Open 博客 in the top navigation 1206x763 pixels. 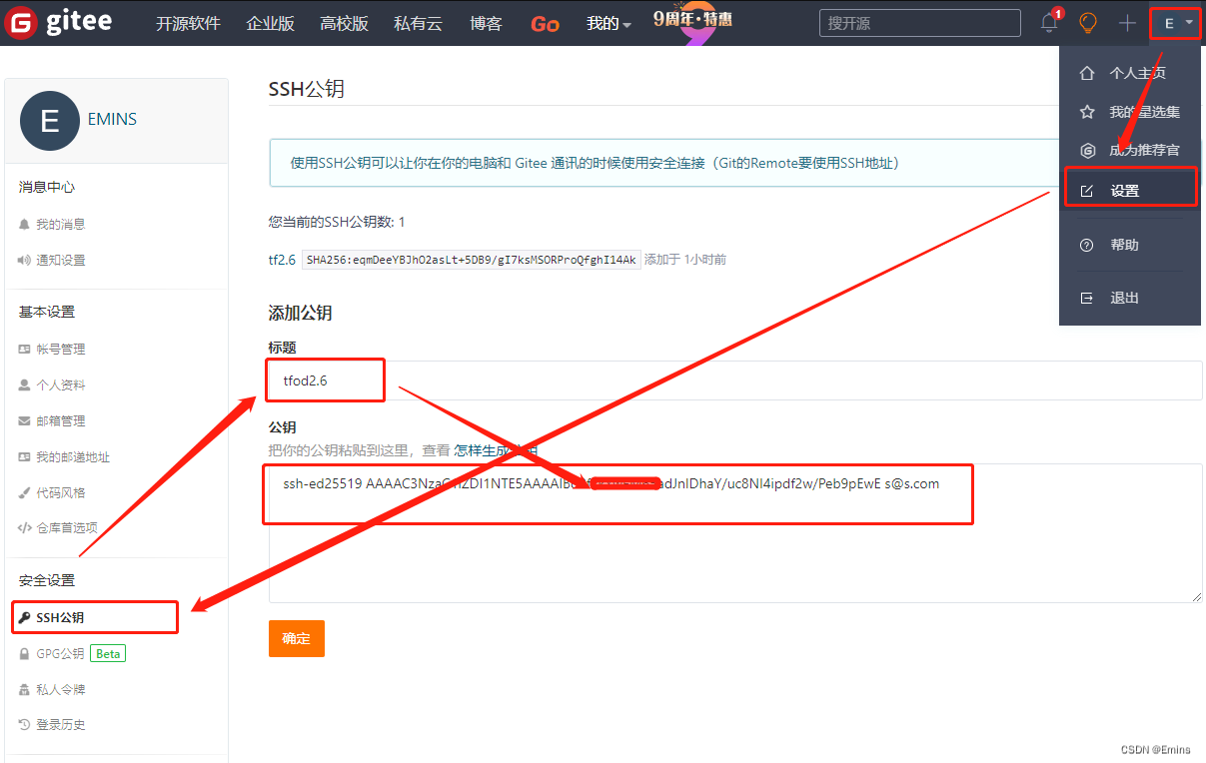pos(486,23)
